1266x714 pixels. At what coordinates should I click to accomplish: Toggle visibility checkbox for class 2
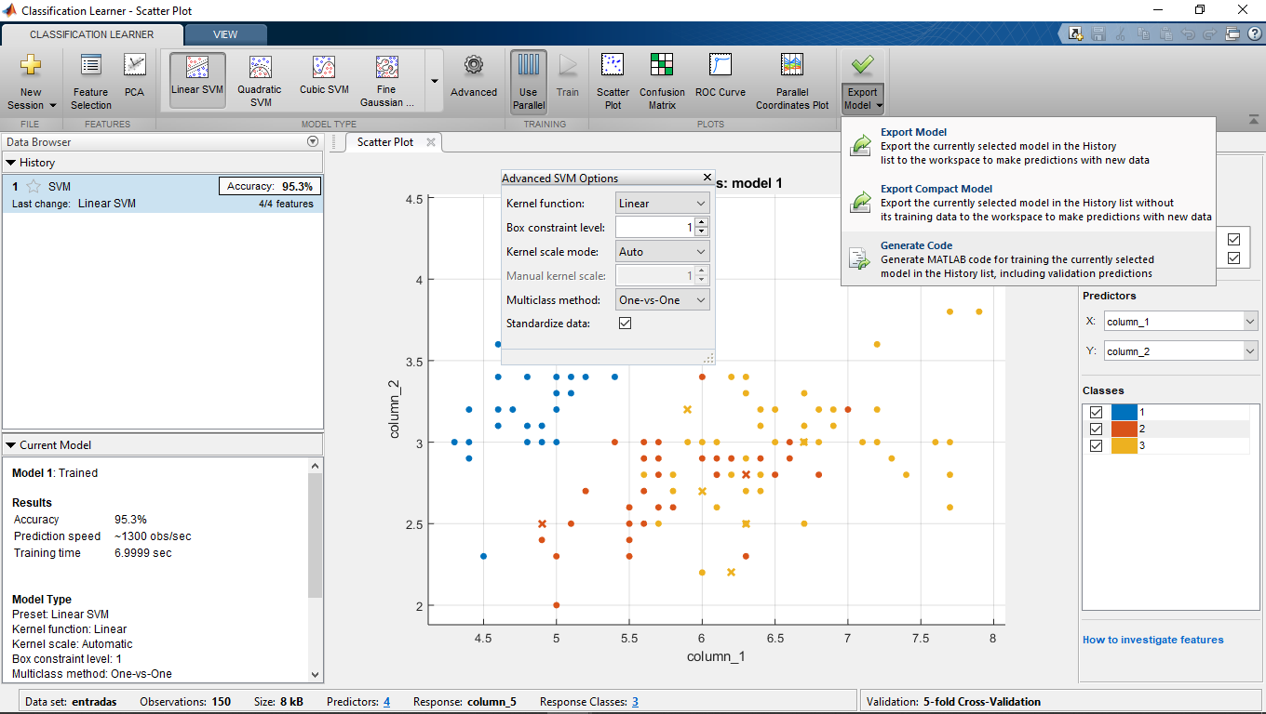tap(1096, 429)
